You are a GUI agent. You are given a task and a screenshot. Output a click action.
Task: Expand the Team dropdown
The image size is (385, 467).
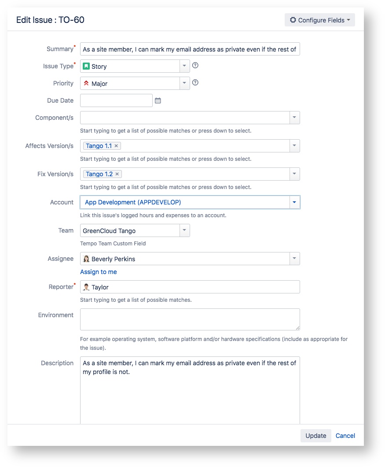click(x=184, y=230)
